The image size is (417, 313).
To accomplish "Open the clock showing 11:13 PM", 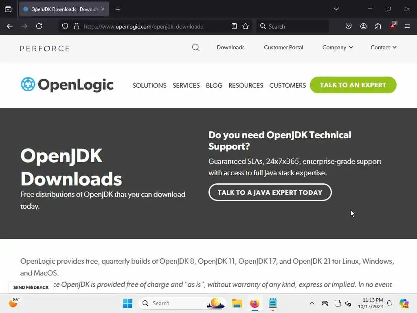I will click(x=371, y=303).
